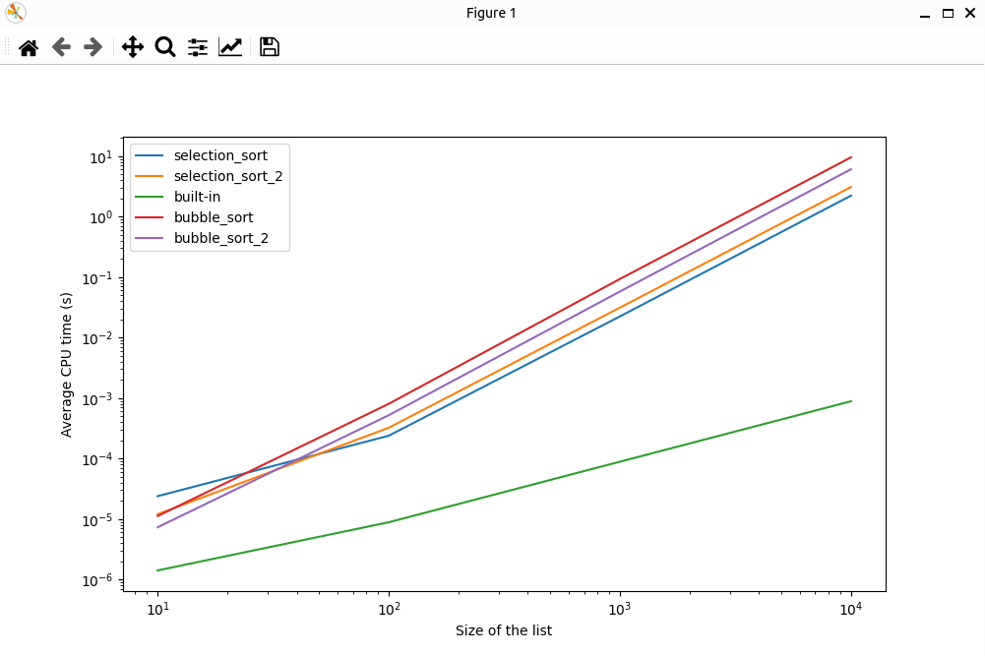Go forward to next view
The height and width of the screenshot is (656, 985).
coord(93,47)
